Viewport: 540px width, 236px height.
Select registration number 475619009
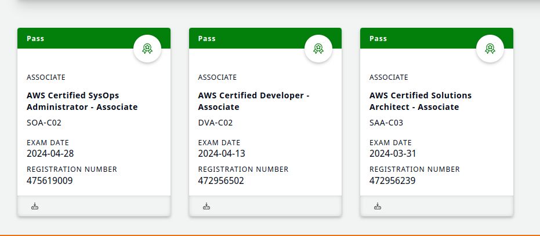coord(50,180)
